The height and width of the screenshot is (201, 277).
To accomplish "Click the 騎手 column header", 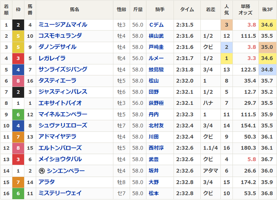I will pos(156,9).
